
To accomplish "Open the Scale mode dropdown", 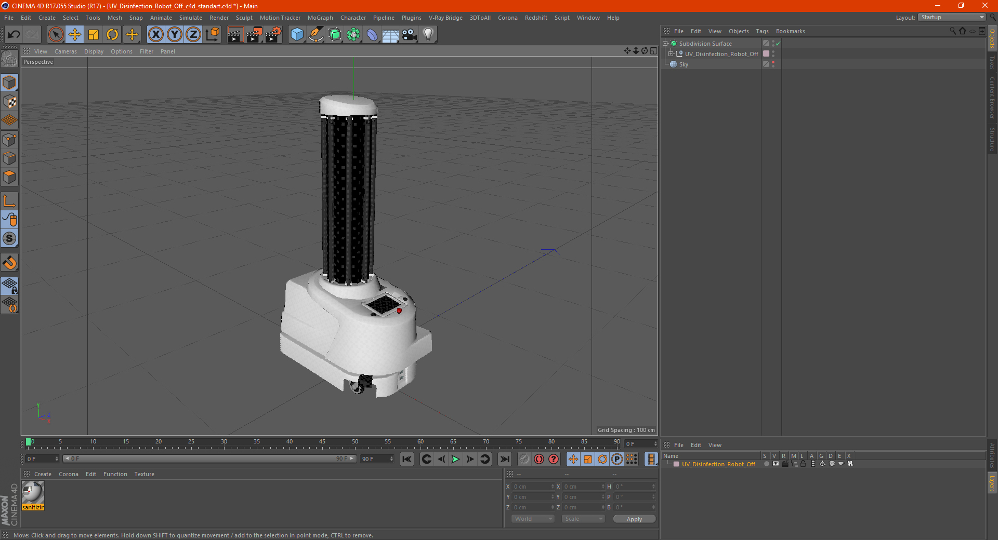I will [x=583, y=519].
